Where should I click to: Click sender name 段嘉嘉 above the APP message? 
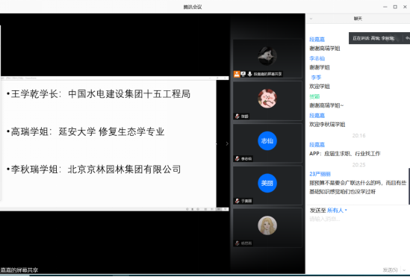pyautogui.click(x=317, y=145)
